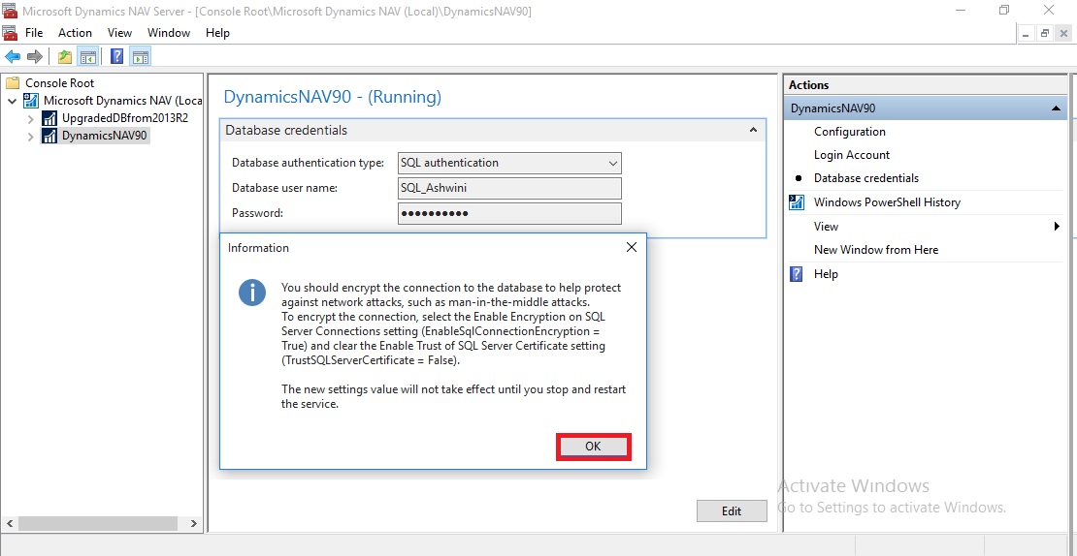
Task: Click Help in the Actions pane
Action: [x=826, y=274]
